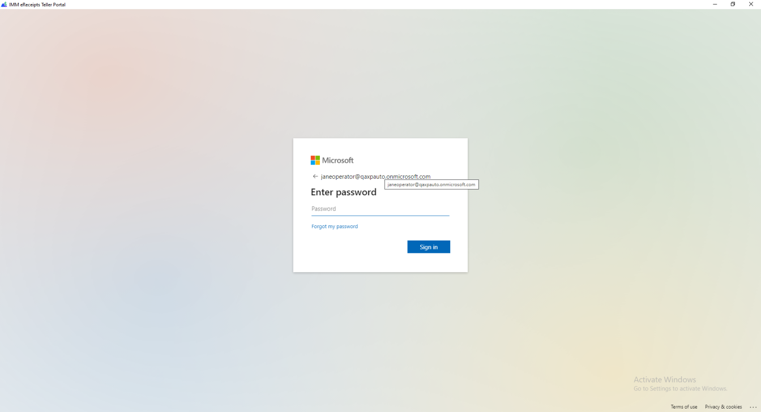Click the janeoperator account email in the card

375,177
